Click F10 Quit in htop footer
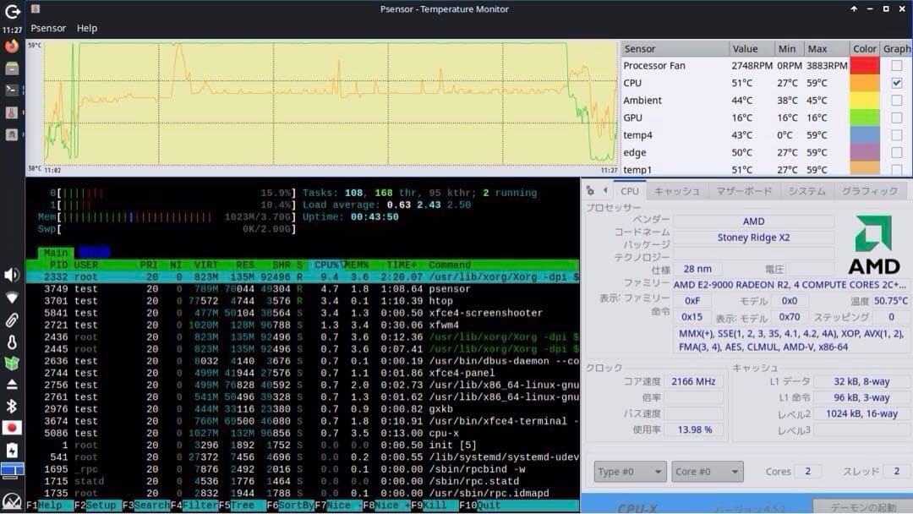 click(480, 506)
